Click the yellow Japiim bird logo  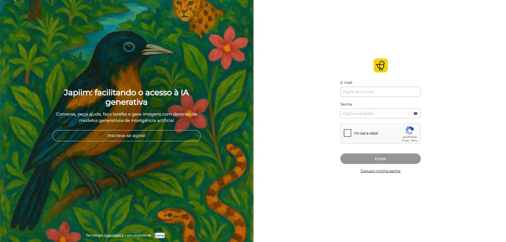click(x=380, y=65)
